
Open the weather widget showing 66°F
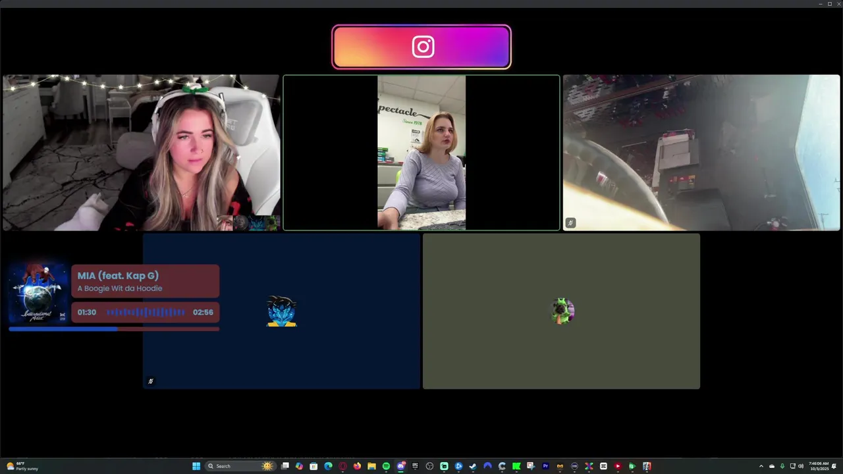point(22,466)
